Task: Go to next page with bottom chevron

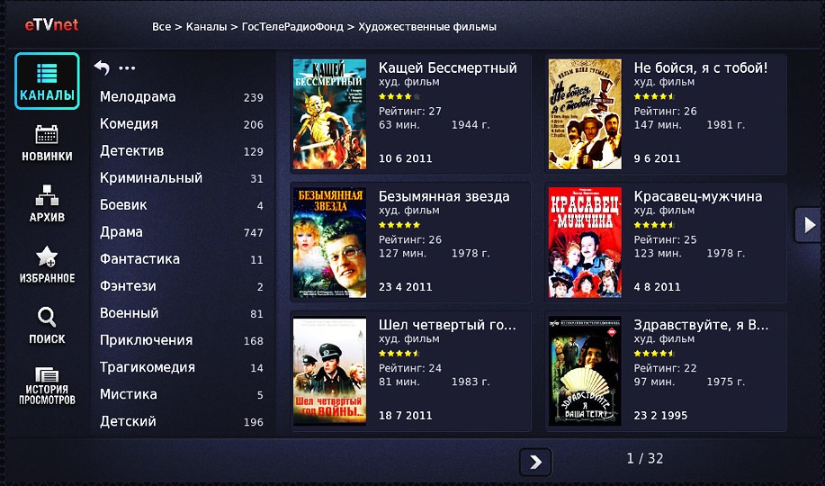Action: pos(535,463)
